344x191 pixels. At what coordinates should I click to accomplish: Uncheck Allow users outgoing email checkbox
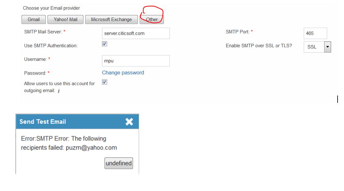105,82
